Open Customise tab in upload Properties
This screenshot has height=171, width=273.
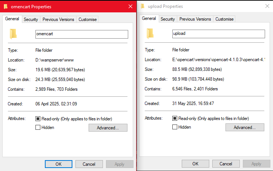pos(224,19)
